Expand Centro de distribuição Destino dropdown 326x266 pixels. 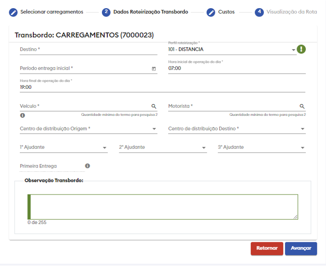pos(302,129)
